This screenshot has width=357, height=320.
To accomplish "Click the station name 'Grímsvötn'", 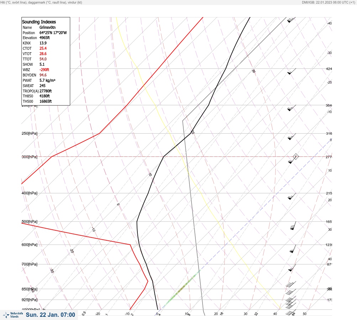I will 47,27.
